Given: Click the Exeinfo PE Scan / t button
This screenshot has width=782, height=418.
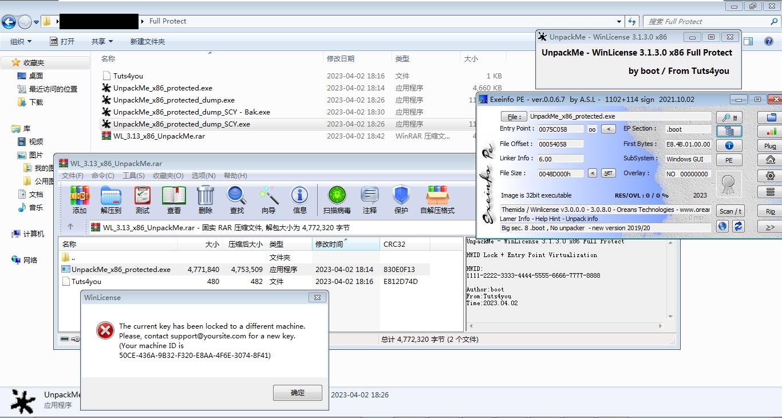Looking at the screenshot, I should (x=730, y=211).
